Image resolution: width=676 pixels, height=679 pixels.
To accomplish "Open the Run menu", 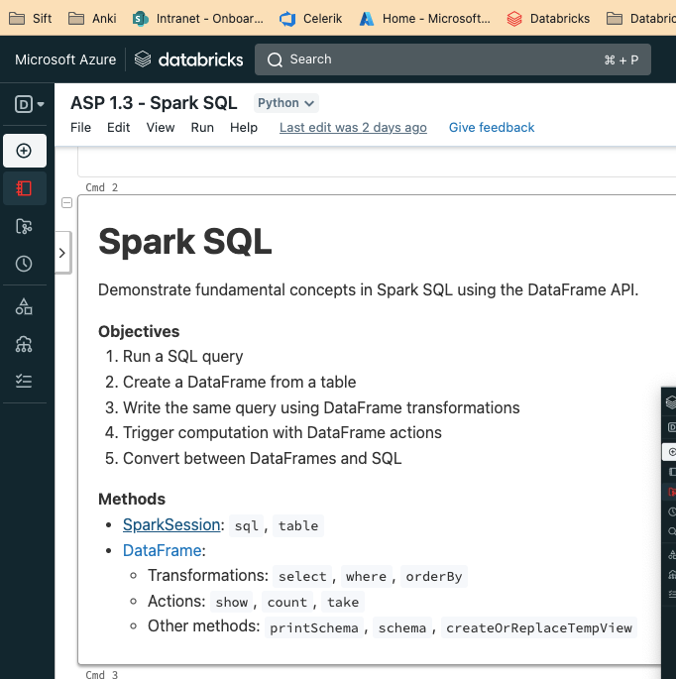I will [202, 128].
